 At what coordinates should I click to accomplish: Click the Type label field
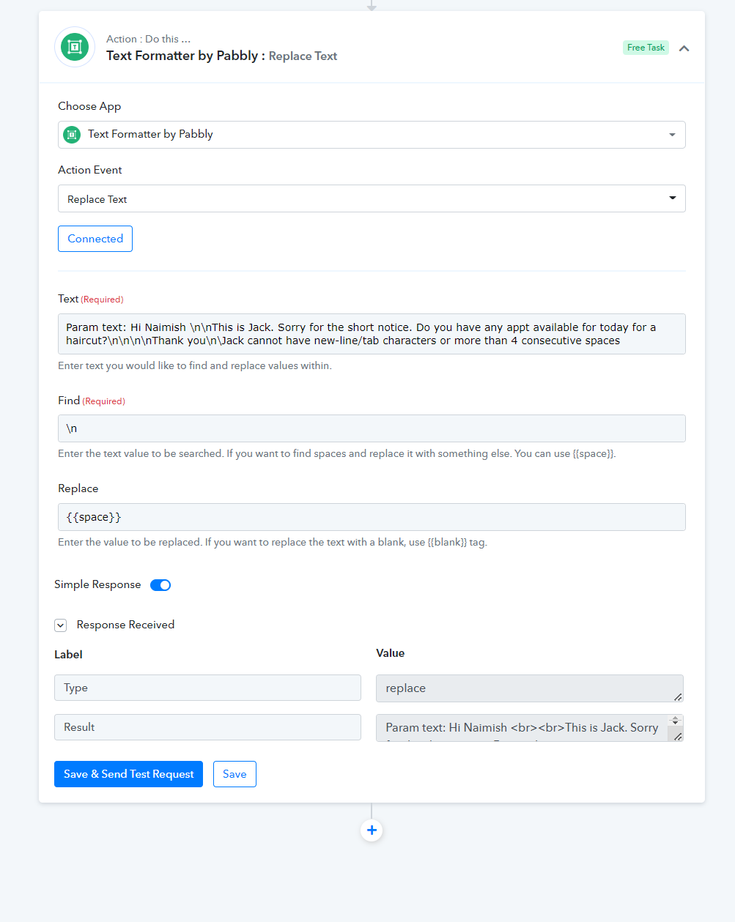point(207,688)
